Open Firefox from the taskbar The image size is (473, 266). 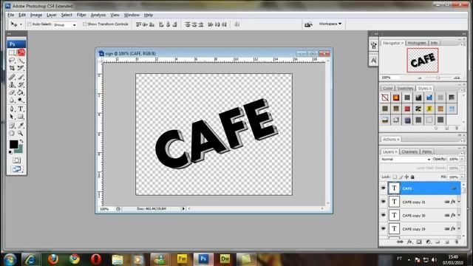[x=53, y=259]
